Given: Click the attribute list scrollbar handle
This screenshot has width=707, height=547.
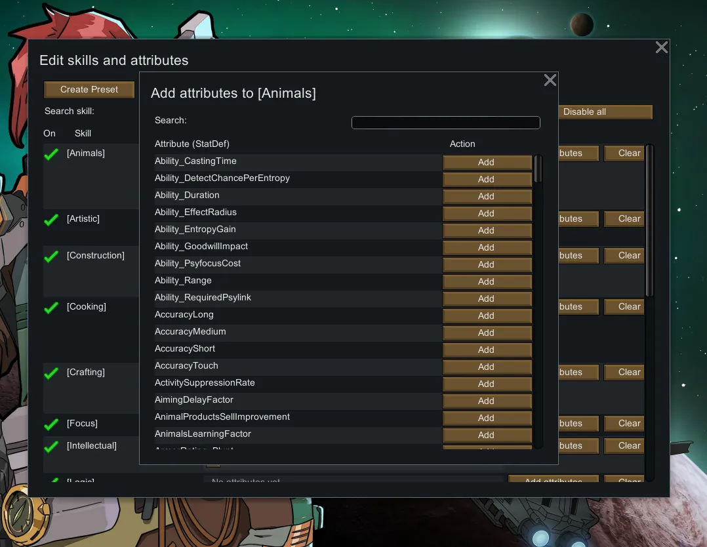Looking at the screenshot, I should pyautogui.click(x=538, y=169).
